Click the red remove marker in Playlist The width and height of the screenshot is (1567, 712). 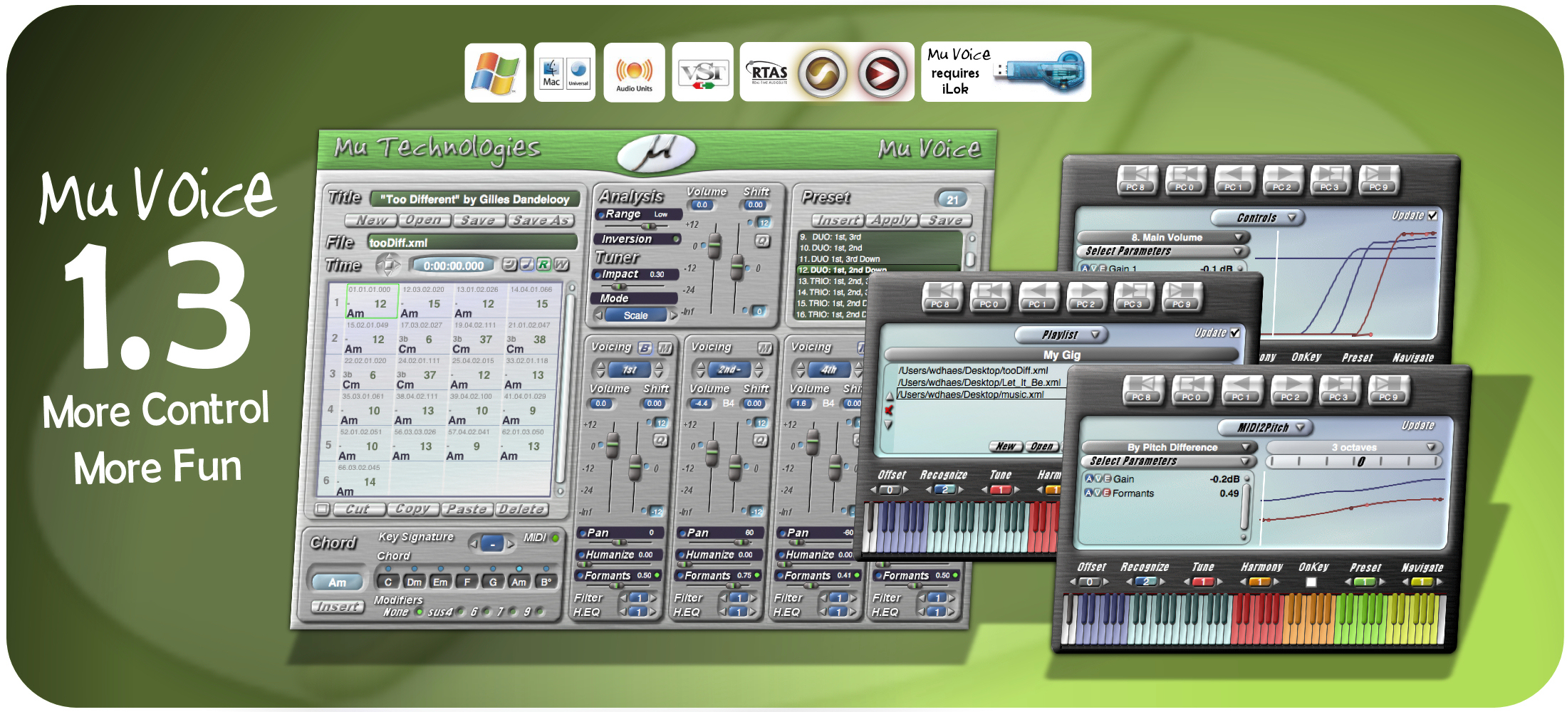(888, 410)
